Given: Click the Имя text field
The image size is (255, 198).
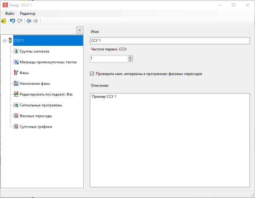Looking at the screenshot, I should pyautogui.click(x=169, y=41).
